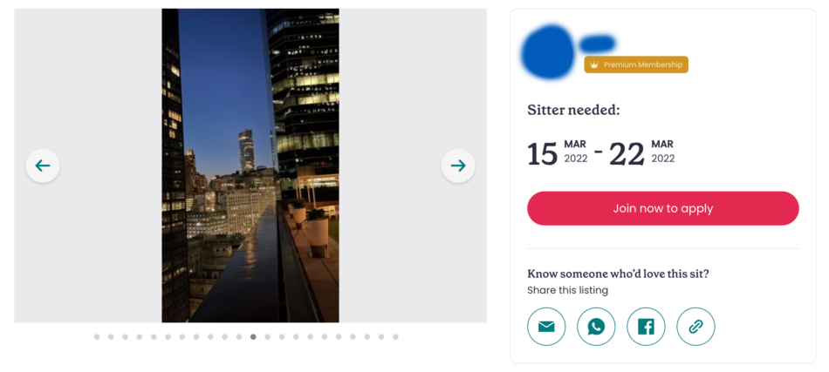Share listing via email icon
Viewport: 829px width, 372px height.
[x=546, y=327]
